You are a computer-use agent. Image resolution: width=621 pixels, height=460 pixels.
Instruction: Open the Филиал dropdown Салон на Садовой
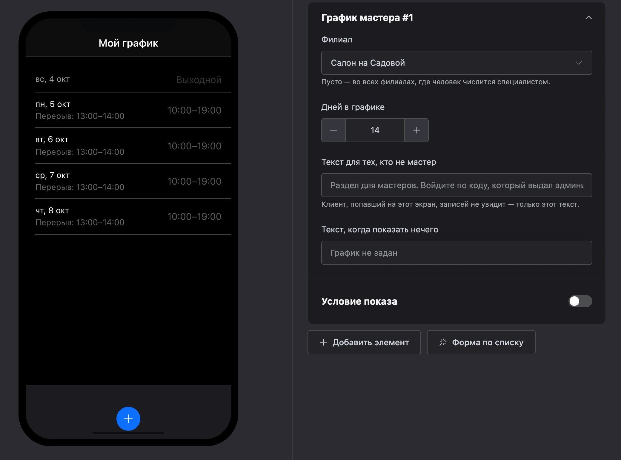(x=456, y=63)
